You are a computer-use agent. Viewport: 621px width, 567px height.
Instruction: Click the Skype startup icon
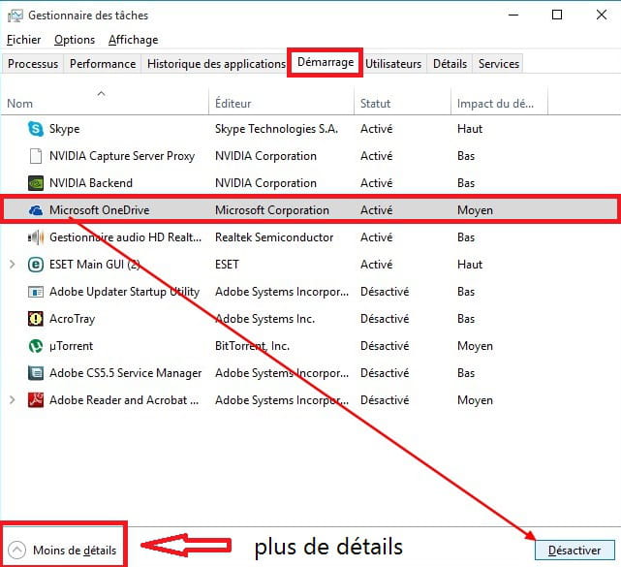tap(36, 129)
